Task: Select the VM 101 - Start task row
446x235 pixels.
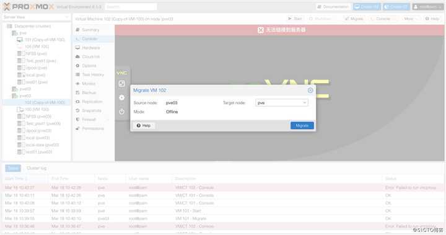Action: click(223, 211)
